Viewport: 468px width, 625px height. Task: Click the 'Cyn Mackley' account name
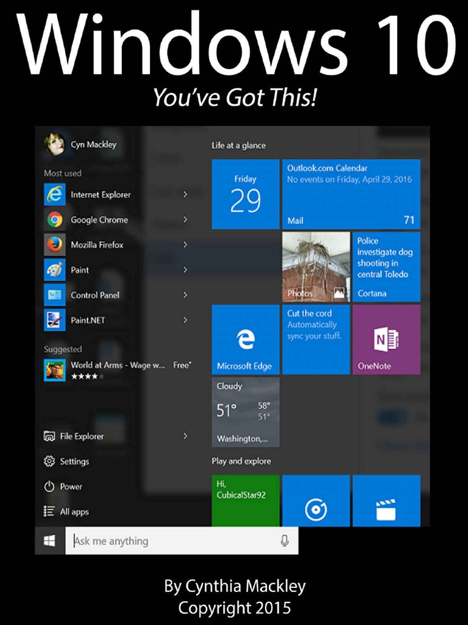93,144
